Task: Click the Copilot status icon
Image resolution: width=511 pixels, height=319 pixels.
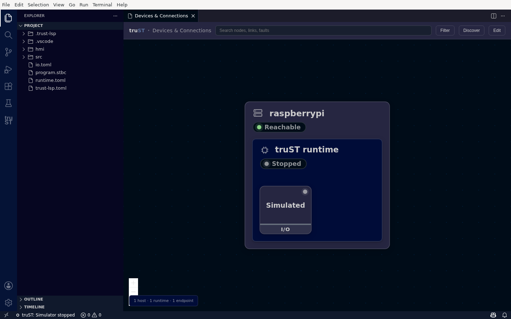Action: (x=493, y=315)
